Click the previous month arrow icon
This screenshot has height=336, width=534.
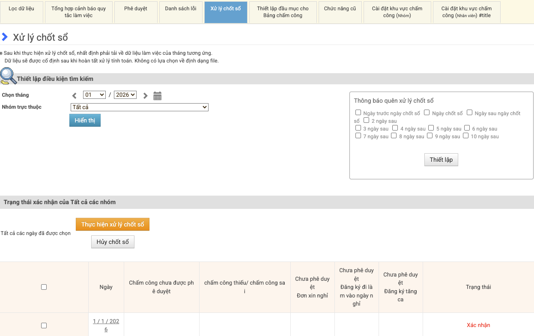[x=75, y=96]
